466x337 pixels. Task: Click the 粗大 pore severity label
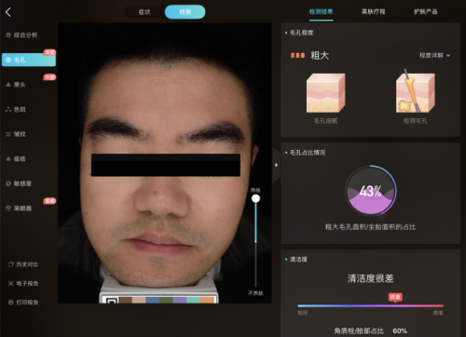point(320,55)
